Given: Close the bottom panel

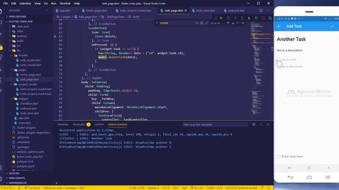Looking at the screenshot, I should point(268,125).
